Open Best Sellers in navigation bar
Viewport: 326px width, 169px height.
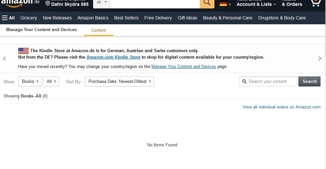point(126,18)
